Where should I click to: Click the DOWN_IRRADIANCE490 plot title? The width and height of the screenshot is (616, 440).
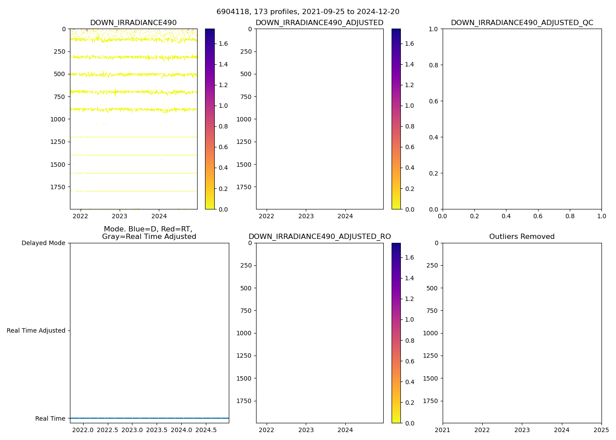click(133, 23)
